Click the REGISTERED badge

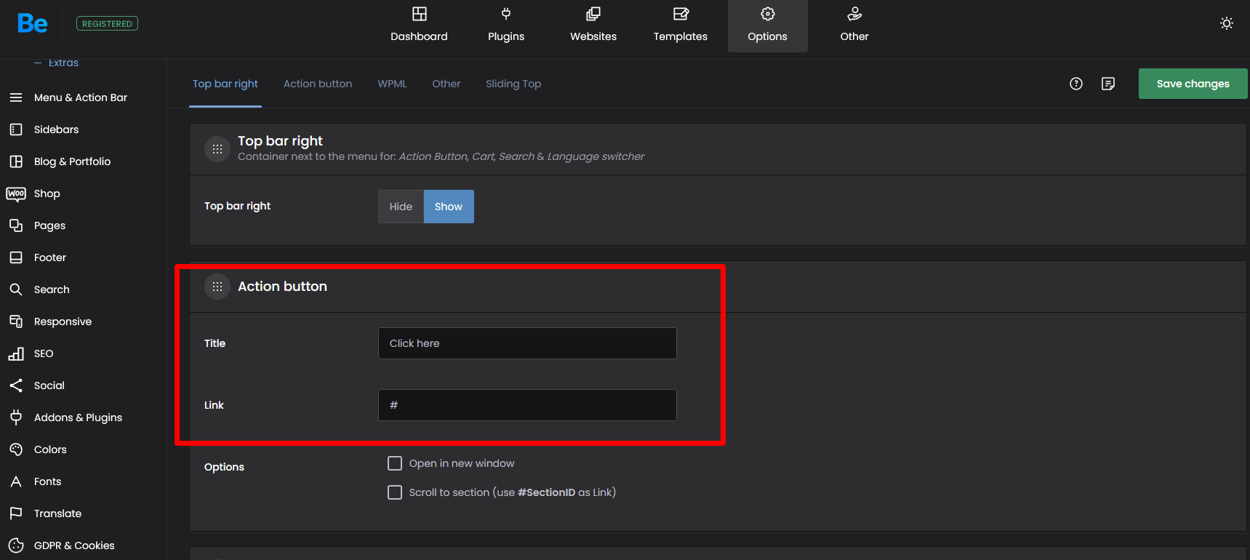[x=108, y=23]
